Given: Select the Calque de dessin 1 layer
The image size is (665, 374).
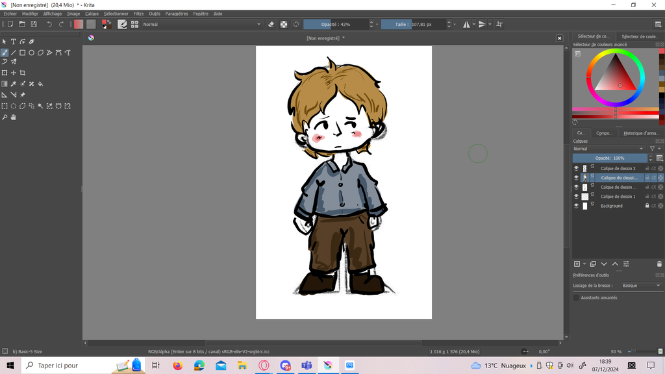Looking at the screenshot, I should point(618,196).
